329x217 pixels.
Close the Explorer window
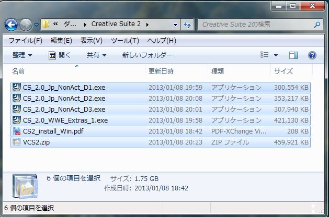312,6
